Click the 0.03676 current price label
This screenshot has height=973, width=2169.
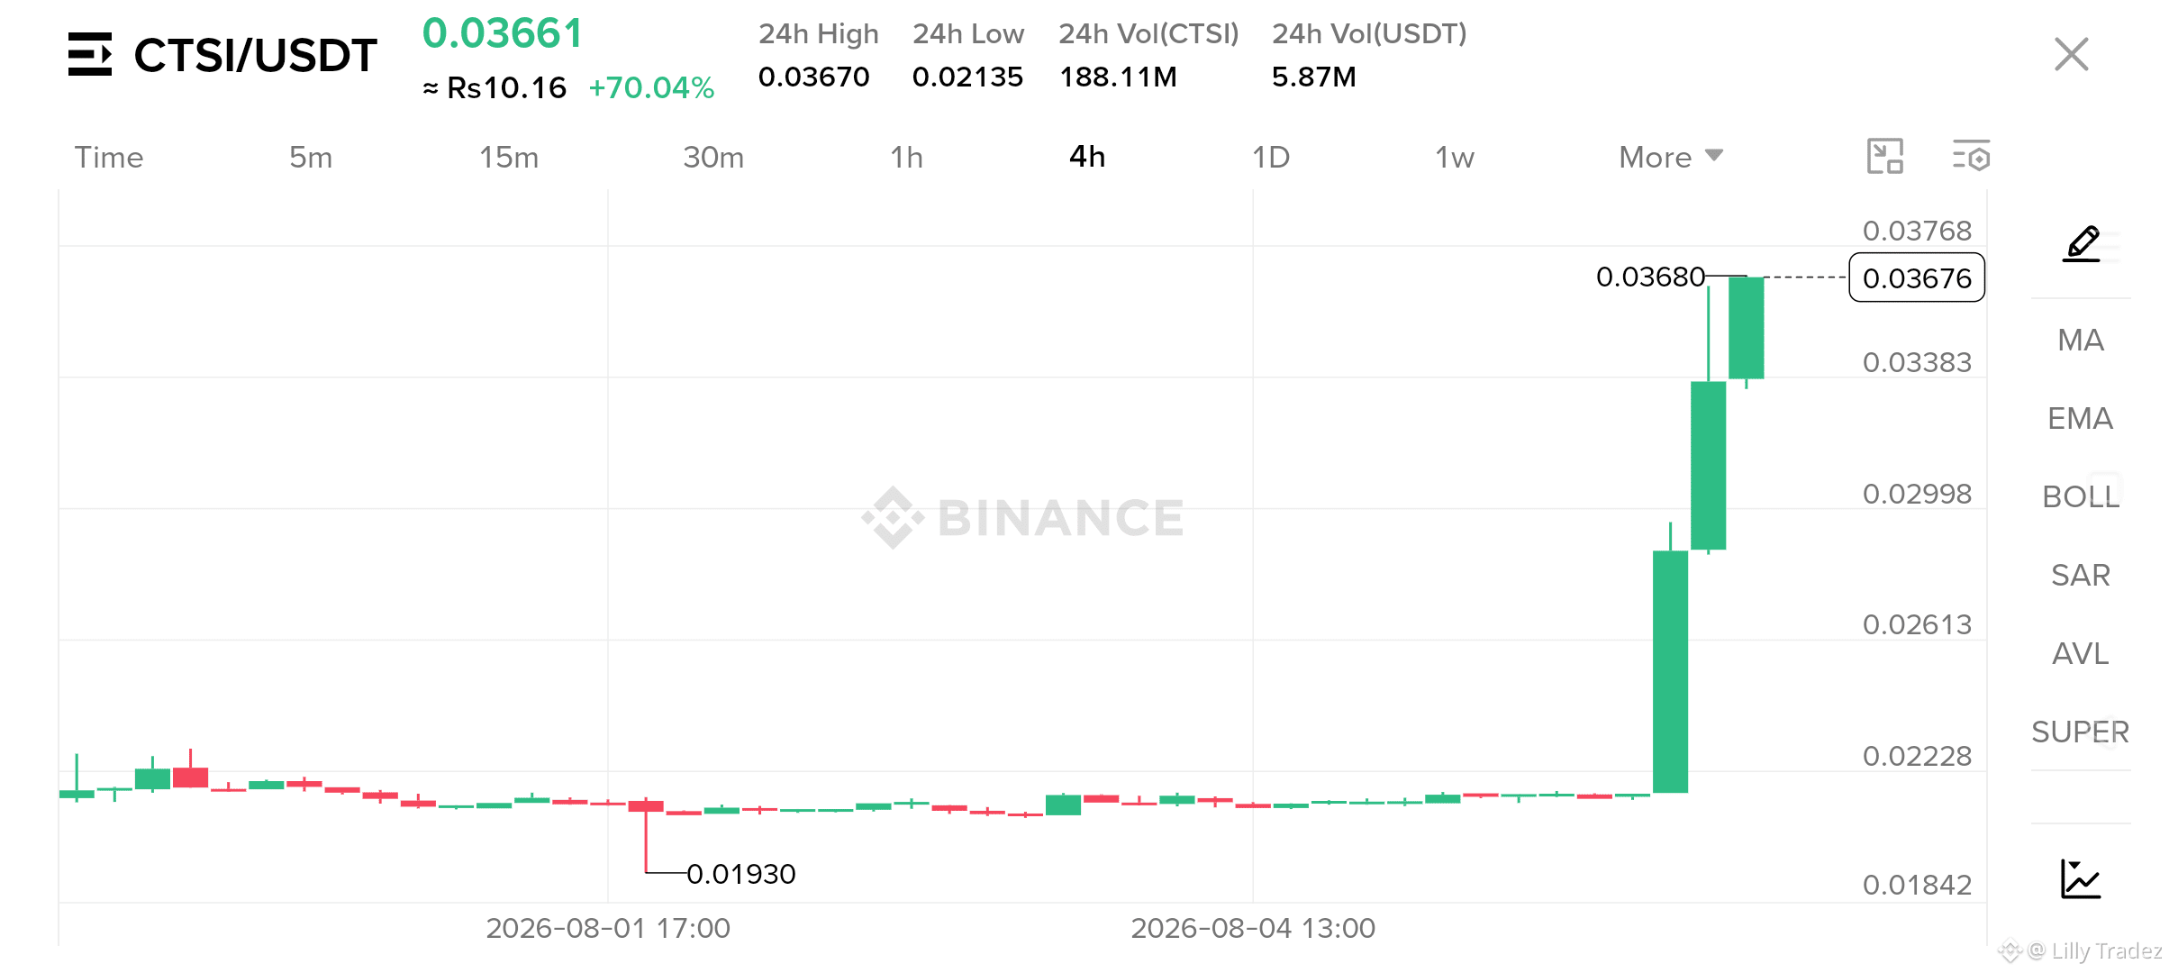click(1917, 278)
